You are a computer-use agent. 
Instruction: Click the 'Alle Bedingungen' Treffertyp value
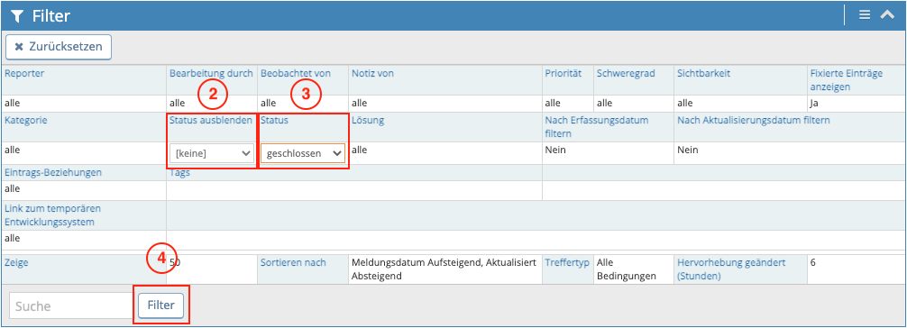point(627,269)
